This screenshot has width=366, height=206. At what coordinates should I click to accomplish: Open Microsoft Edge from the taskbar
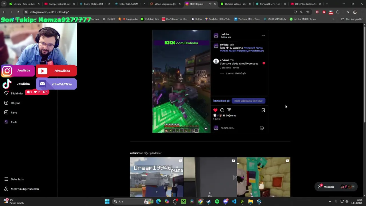click(158, 201)
